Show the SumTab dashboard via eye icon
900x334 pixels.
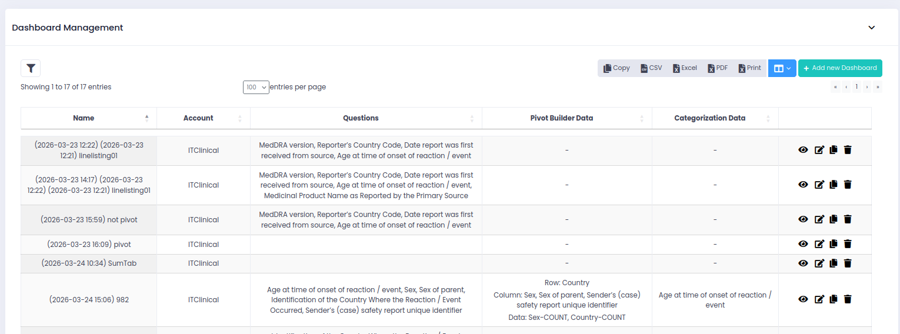[x=803, y=263]
